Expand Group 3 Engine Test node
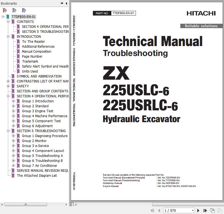Viewport: 224px width, 214px height. pos(13,111)
